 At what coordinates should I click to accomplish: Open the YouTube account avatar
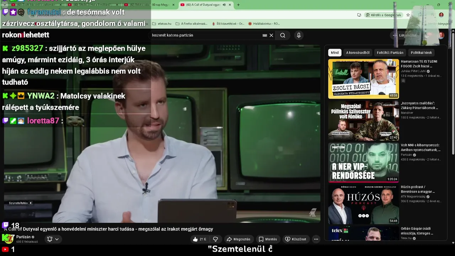pos(441,35)
